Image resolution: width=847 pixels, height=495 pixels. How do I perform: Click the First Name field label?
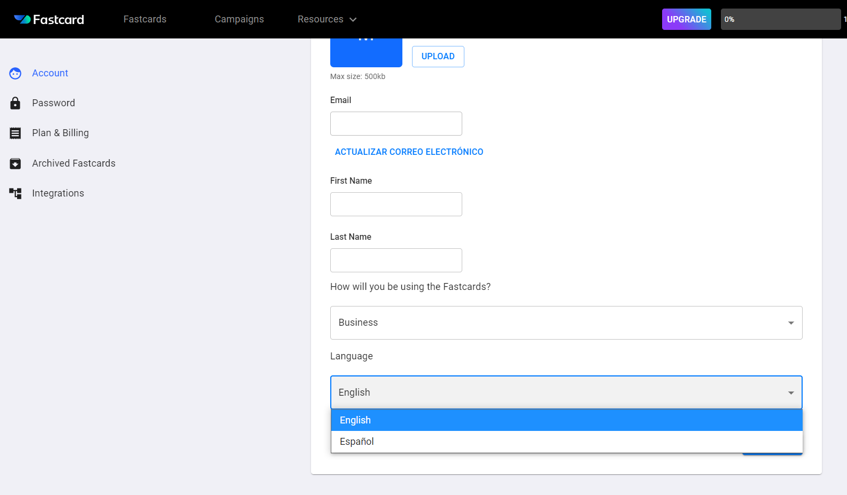pos(351,180)
